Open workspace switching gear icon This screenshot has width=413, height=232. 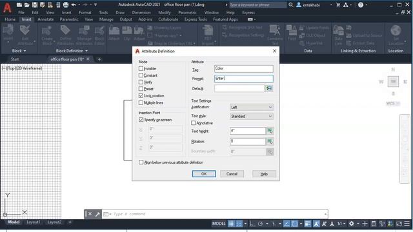(351, 224)
